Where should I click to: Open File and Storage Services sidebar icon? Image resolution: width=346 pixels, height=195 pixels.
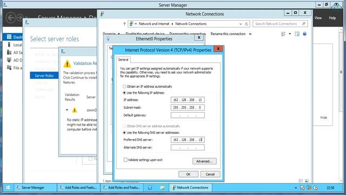coord(9,68)
